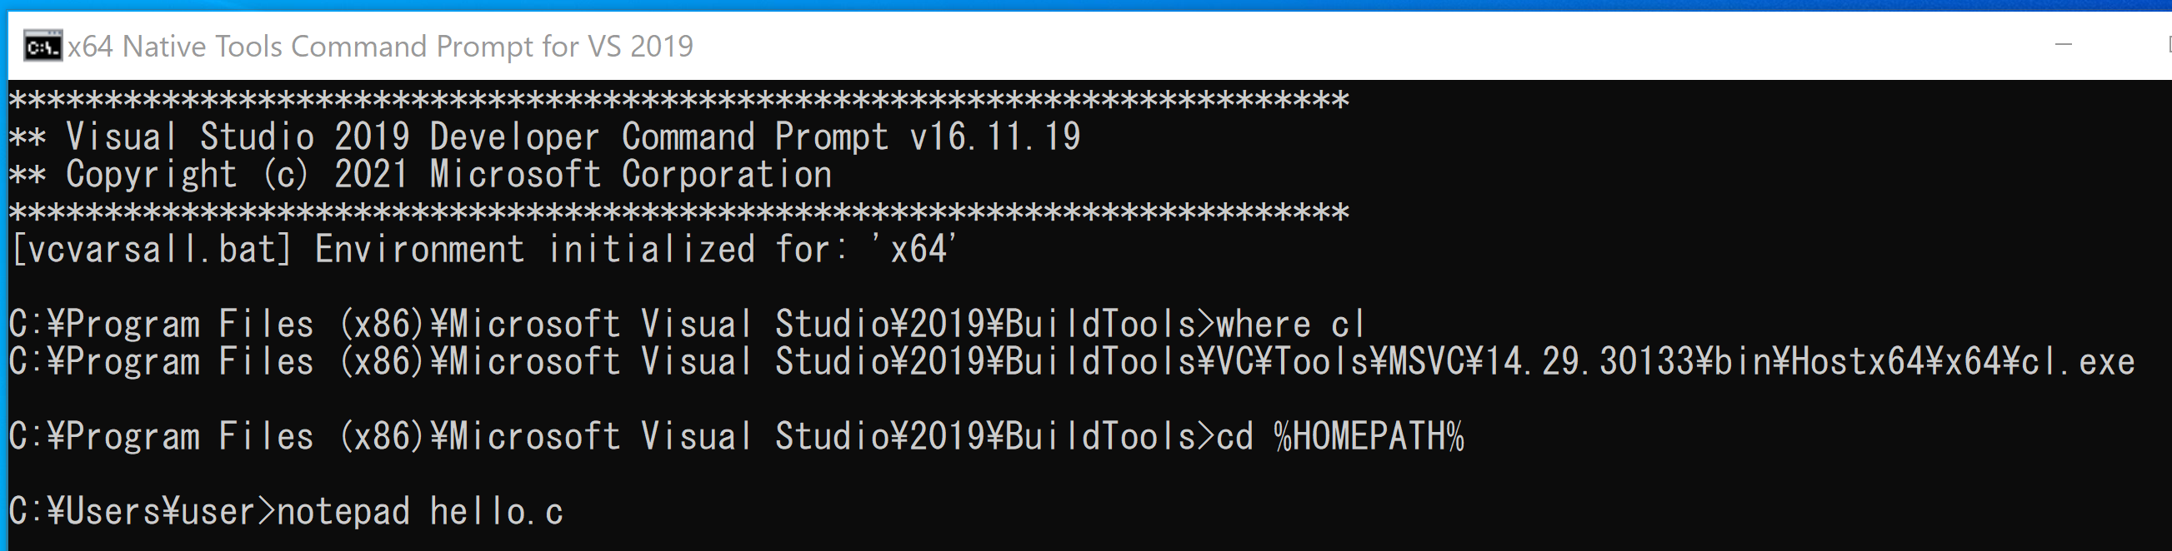Image resolution: width=2172 pixels, height=551 pixels.
Task: Click the "where cl" command text
Action: 1290,324
